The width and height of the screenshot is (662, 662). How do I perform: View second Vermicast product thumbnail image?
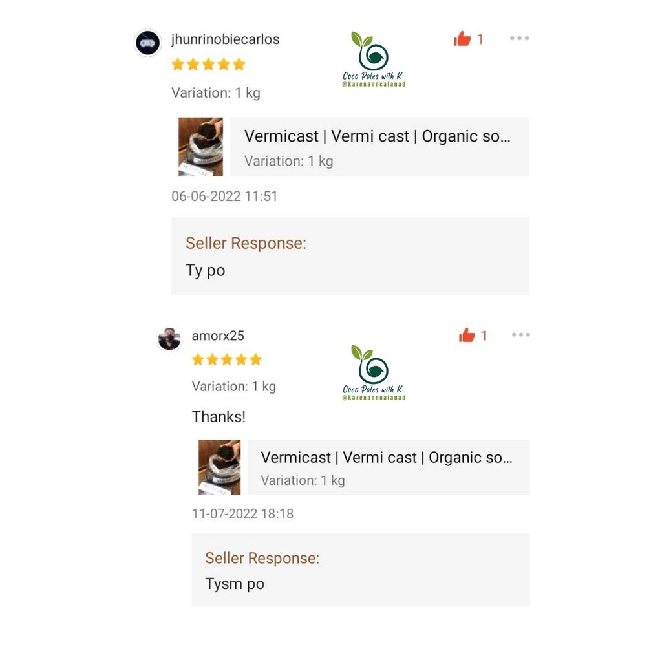click(x=220, y=467)
